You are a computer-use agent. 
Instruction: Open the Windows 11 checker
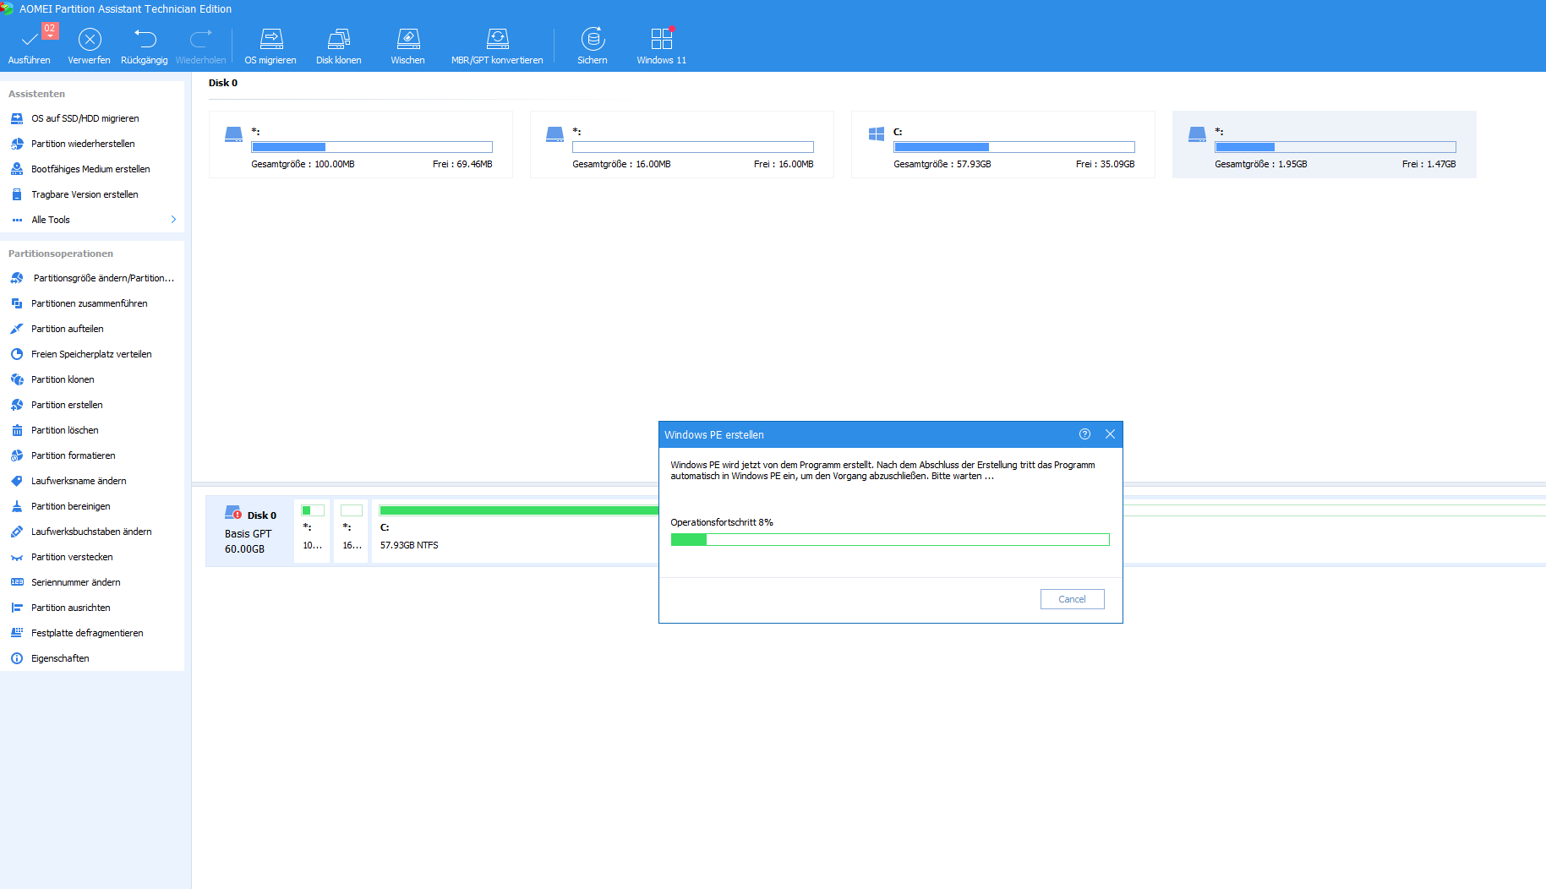coord(662,46)
